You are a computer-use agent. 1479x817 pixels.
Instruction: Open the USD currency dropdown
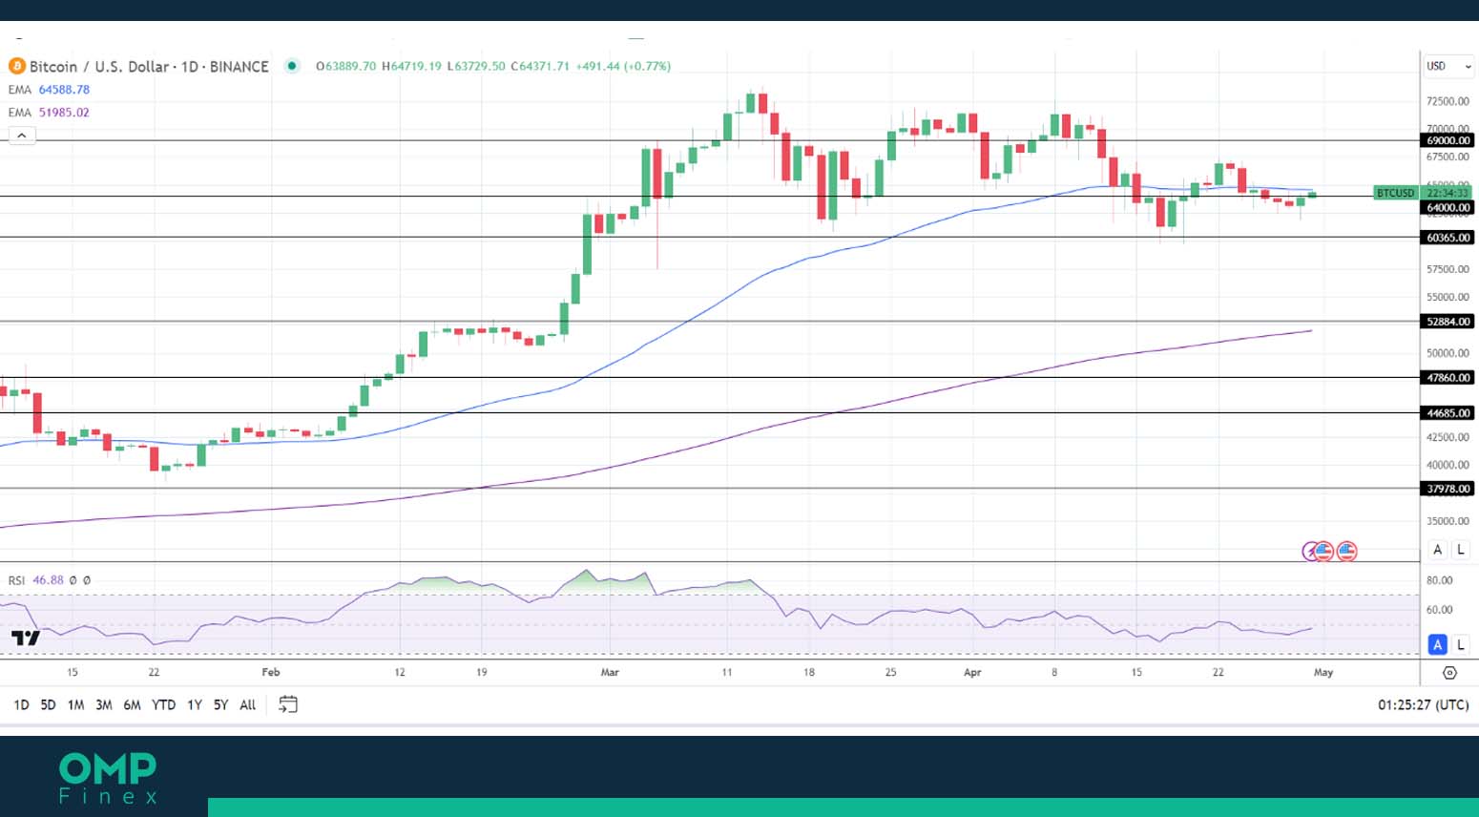click(x=1448, y=66)
